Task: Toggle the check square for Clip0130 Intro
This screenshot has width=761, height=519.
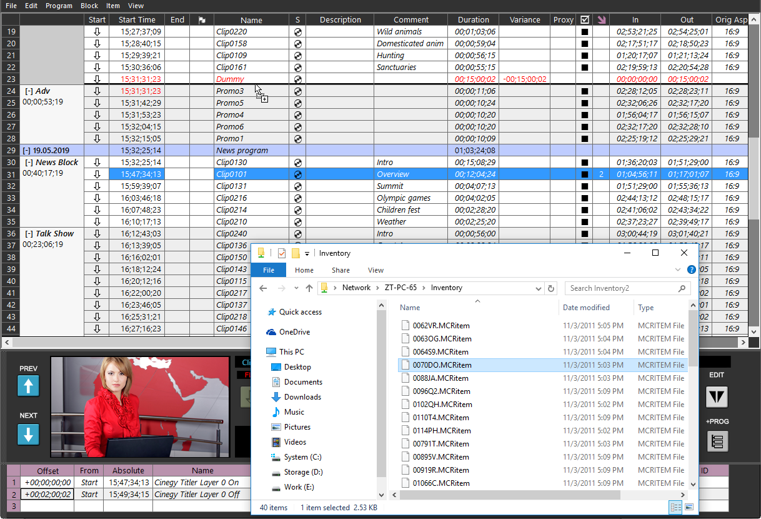Action: [x=585, y=163]
